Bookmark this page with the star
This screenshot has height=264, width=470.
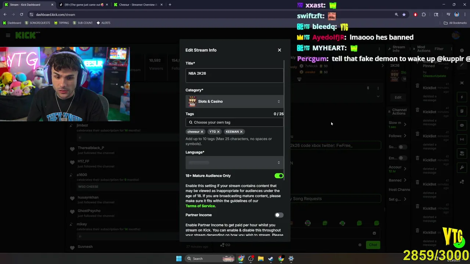(x=404, y=15)
